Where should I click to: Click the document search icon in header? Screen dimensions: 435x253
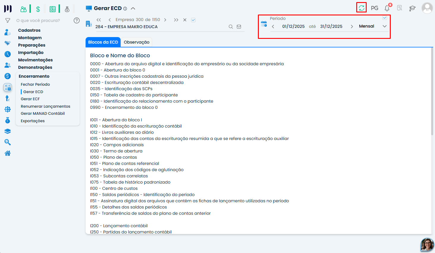click(400, 8)
